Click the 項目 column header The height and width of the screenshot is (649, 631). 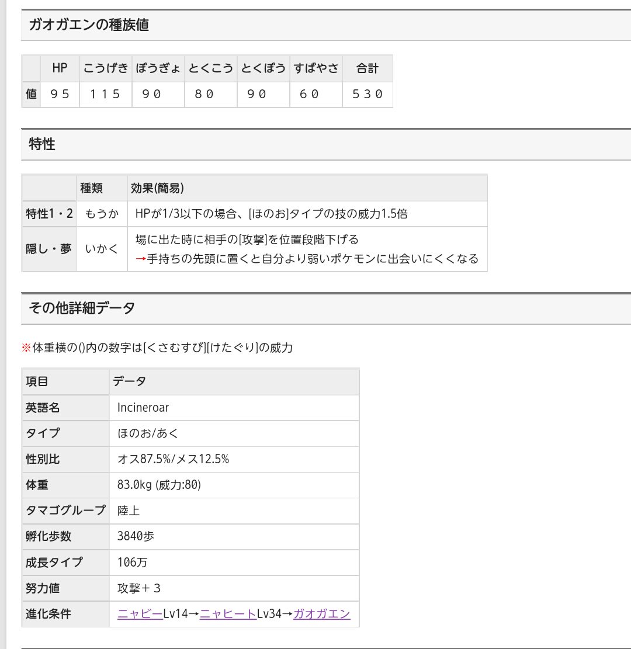coord(65,381)
